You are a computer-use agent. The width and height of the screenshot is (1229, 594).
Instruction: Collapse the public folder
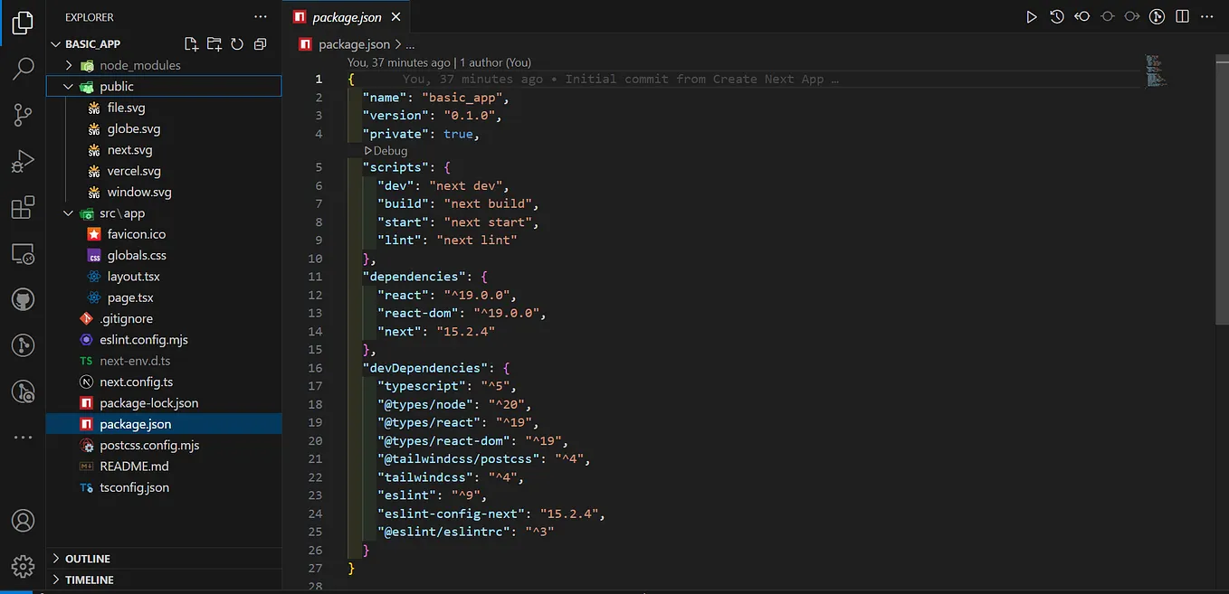tap(67, 86)
